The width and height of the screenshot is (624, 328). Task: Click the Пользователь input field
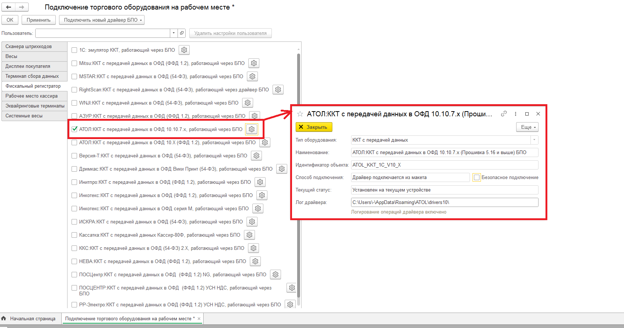point(103,33)
